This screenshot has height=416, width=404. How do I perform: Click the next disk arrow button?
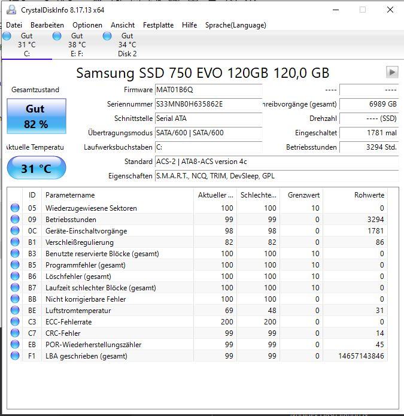click(392, 72)
